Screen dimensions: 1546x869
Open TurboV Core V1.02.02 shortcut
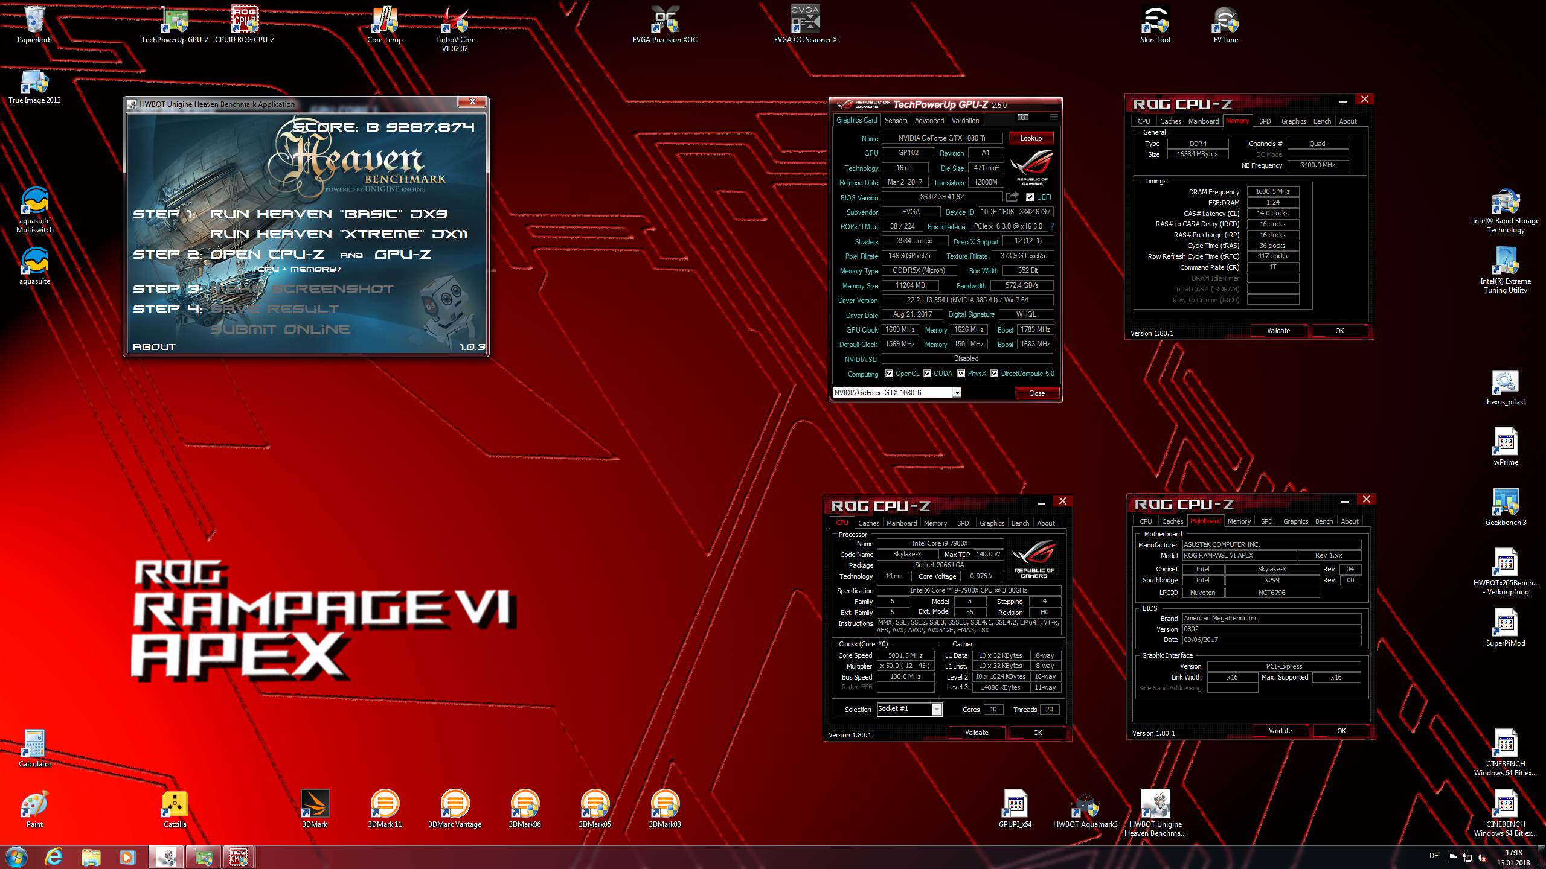click(455, 29)
